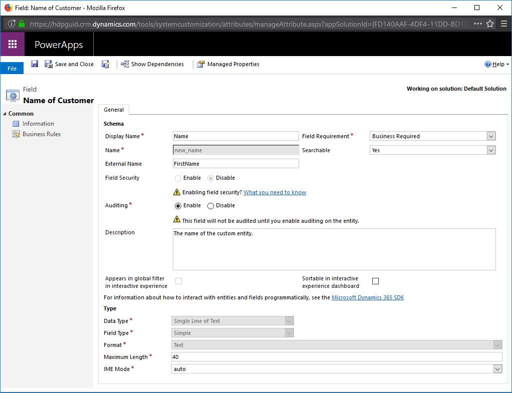
Task: Follow the Microsoft Dynamics 365 SDK link
Action: [367, 297]
